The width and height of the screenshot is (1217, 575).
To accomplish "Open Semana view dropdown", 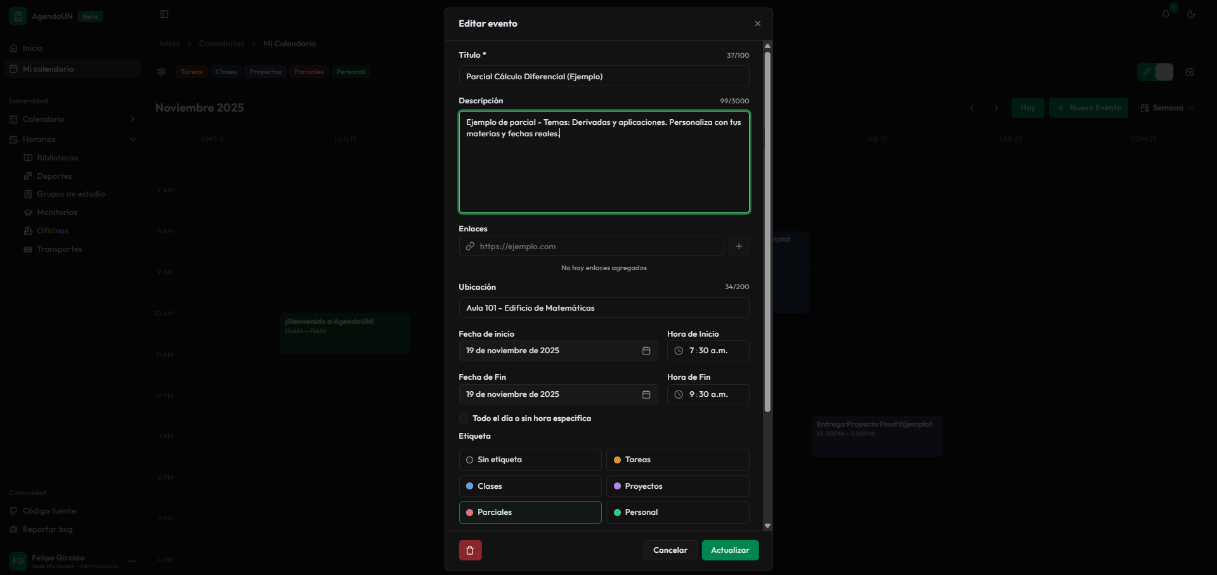I will point(1168,108).
